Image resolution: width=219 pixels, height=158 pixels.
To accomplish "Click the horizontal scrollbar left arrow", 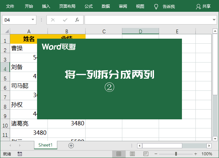I will click(139, 146).
